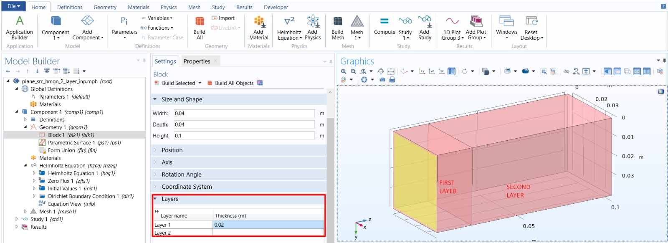The width and height of the screenshot is (668, 243).
Task: Expand the Study 1 tree node
Action: 17,219
